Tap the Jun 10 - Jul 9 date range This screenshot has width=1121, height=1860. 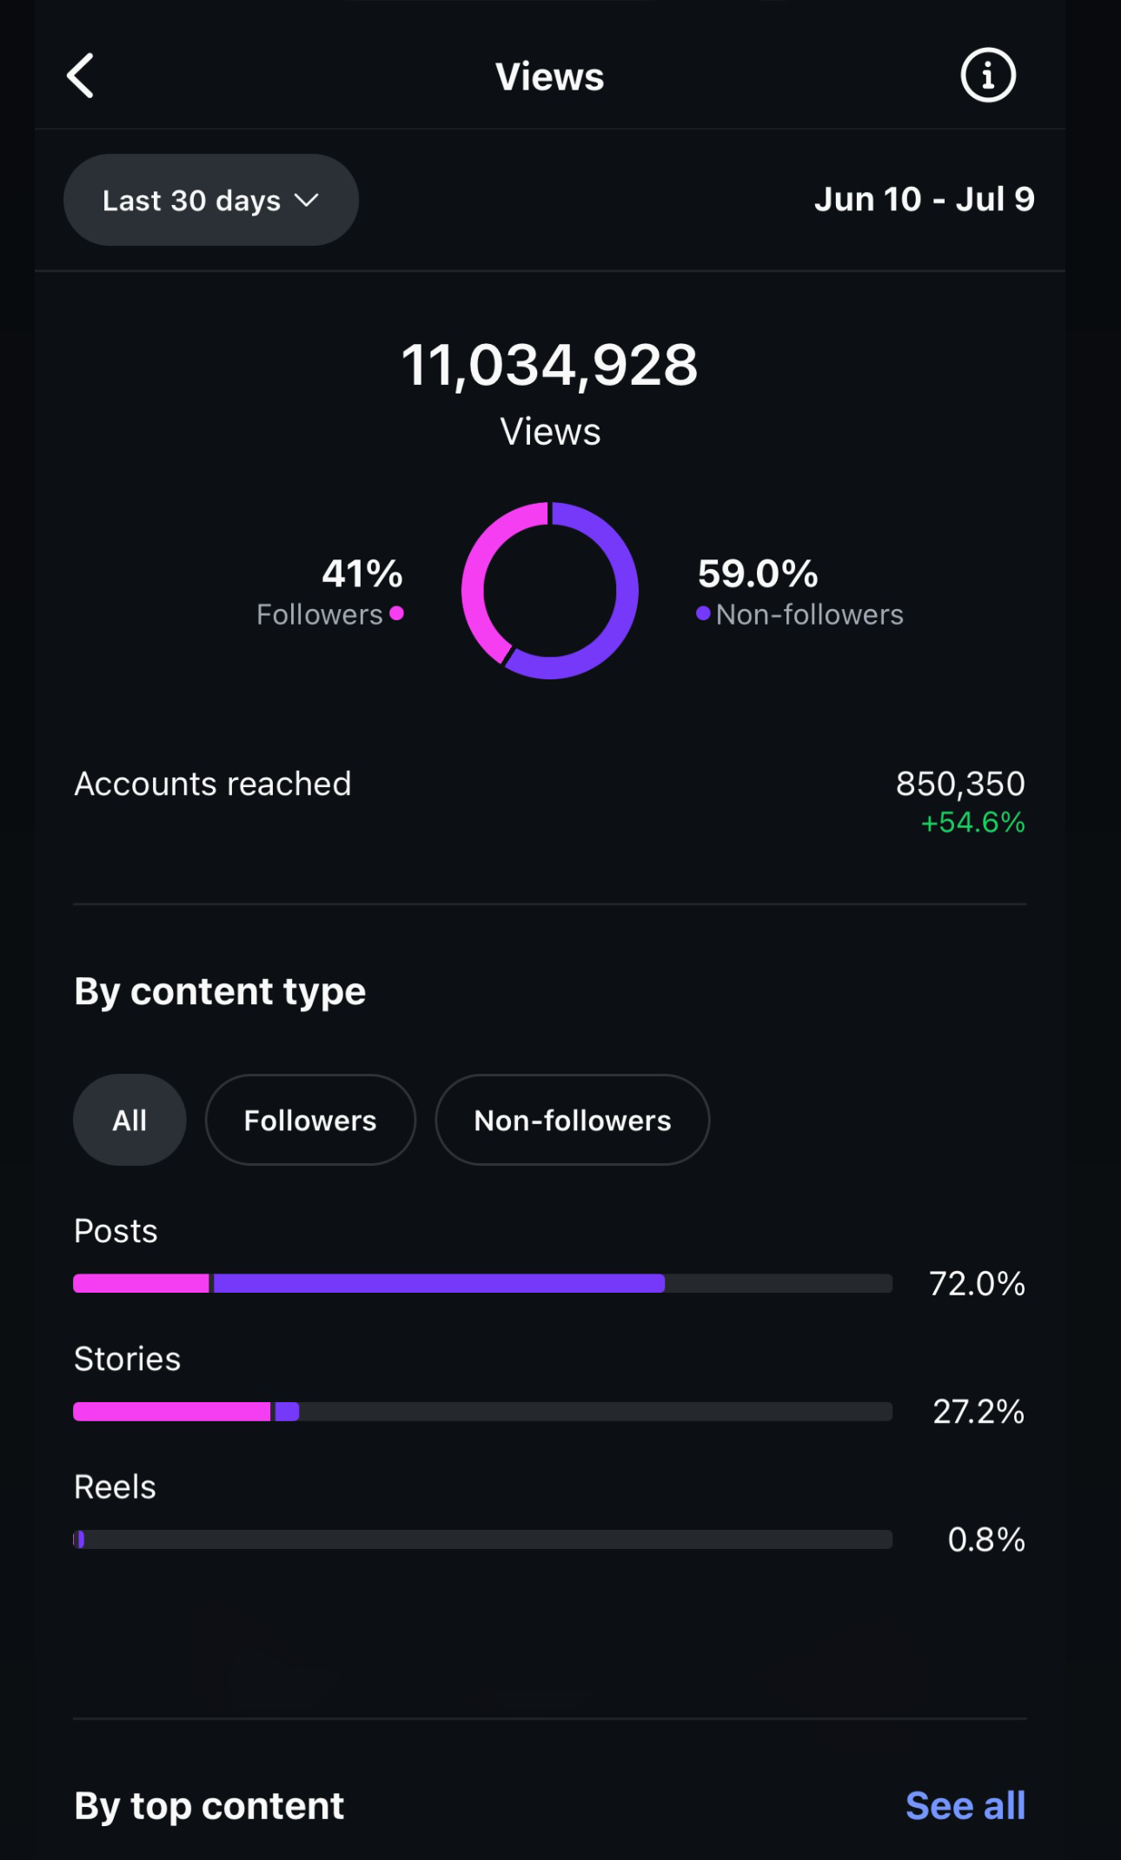coord(924,200)
